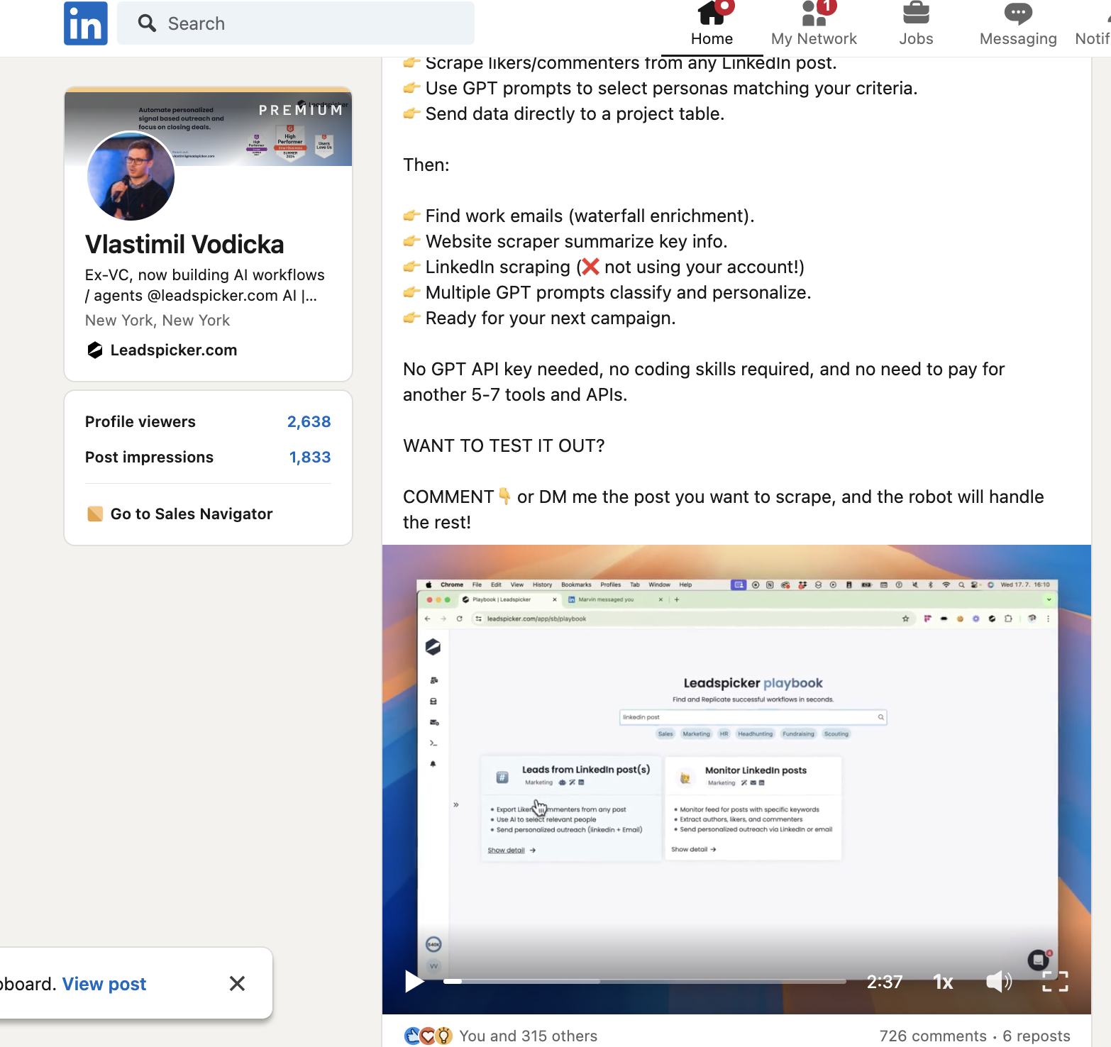Click the LinkedIn logo icon

pyautogui.click(x=86, y=23)
